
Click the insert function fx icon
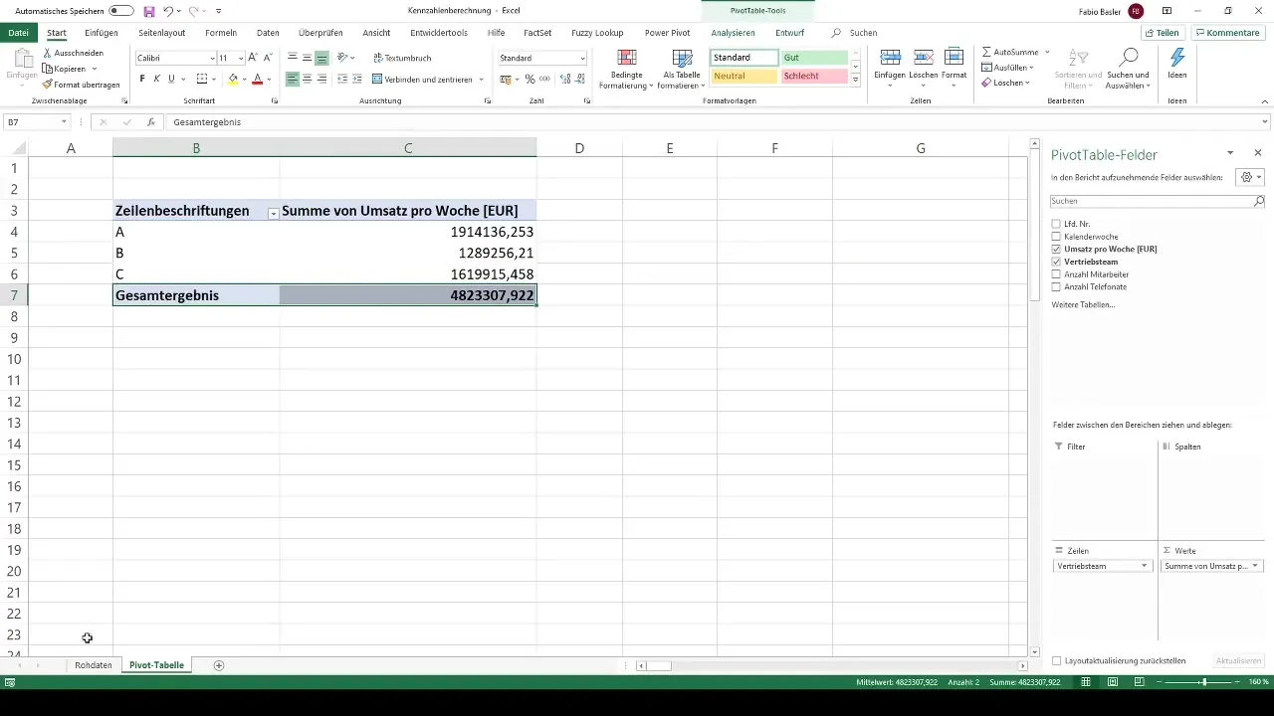151,121
